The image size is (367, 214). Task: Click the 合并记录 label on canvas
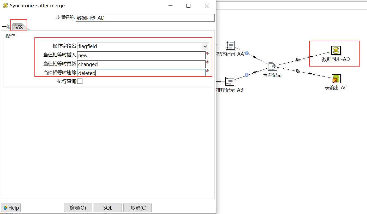[x=273, y=75]
